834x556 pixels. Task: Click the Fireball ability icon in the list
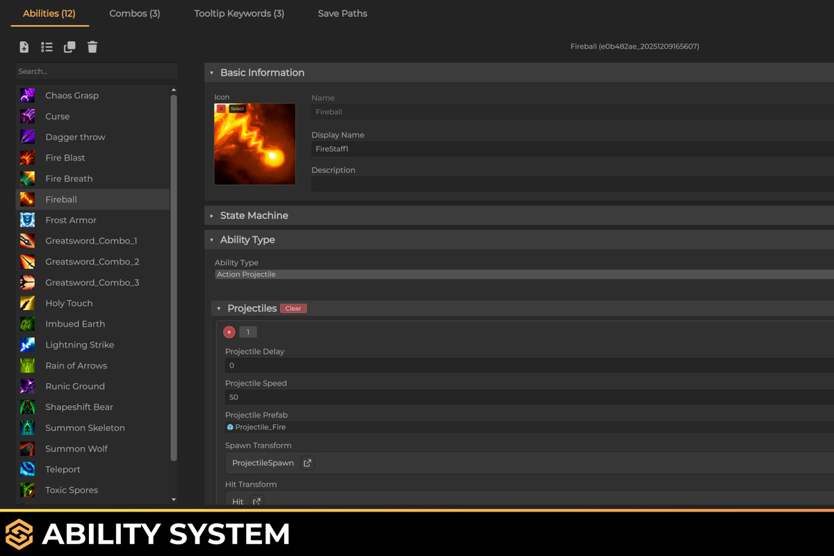click(x=26, y=199)
